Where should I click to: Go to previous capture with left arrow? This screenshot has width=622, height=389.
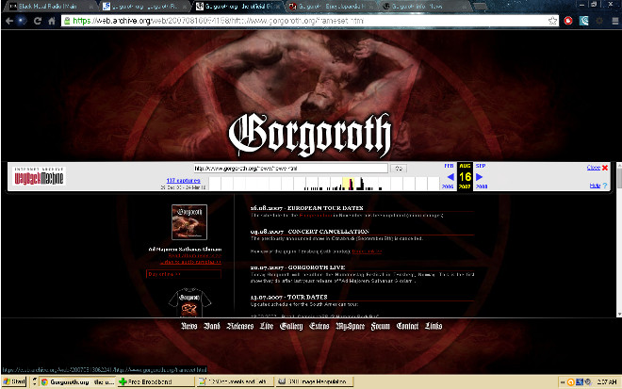450,177
